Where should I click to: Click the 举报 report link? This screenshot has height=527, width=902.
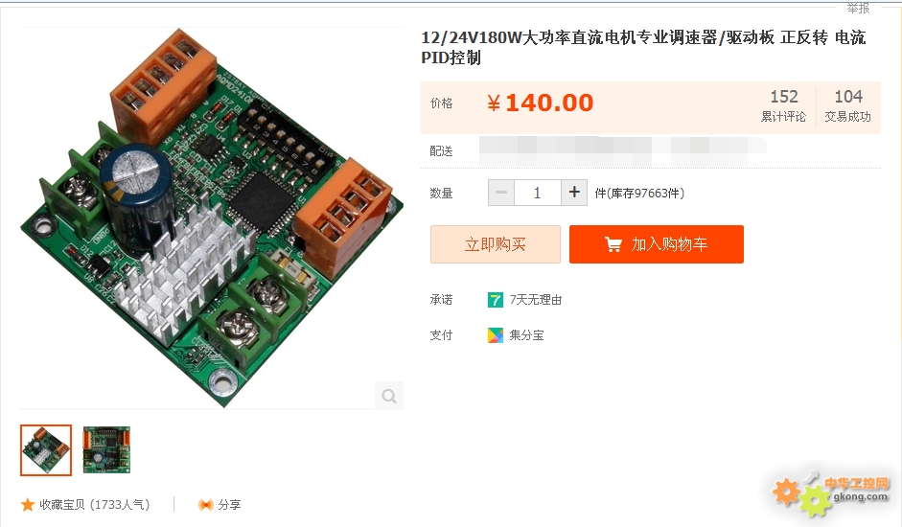858,8
